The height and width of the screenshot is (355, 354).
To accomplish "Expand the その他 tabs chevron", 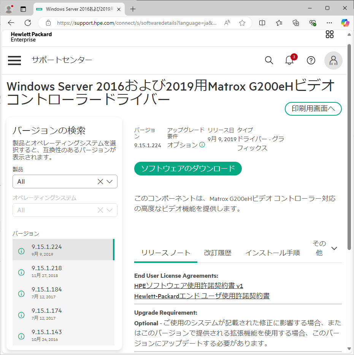I will tap(334, 248).
